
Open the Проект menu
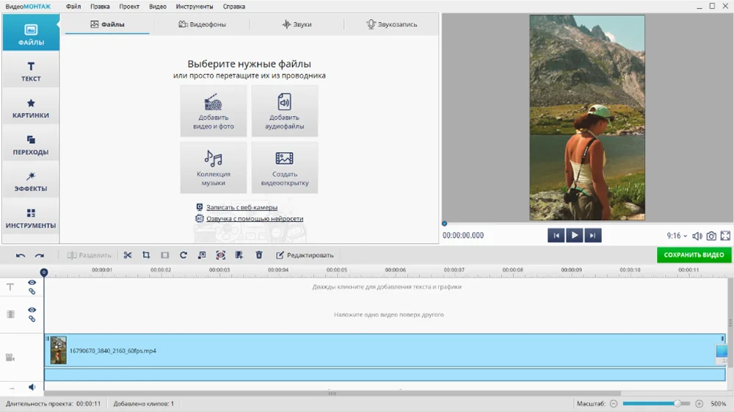[x=129, y=7]
